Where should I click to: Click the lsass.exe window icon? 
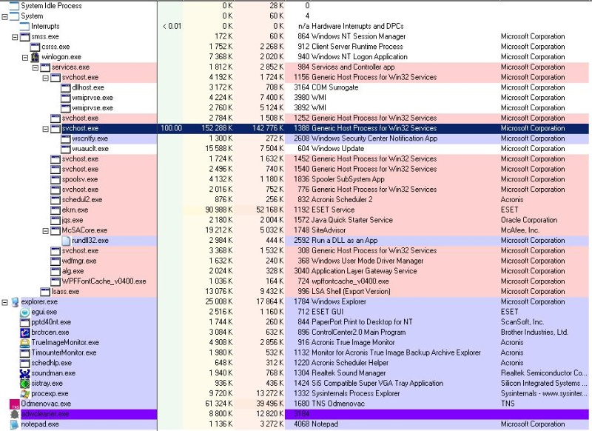pos(45,292)
